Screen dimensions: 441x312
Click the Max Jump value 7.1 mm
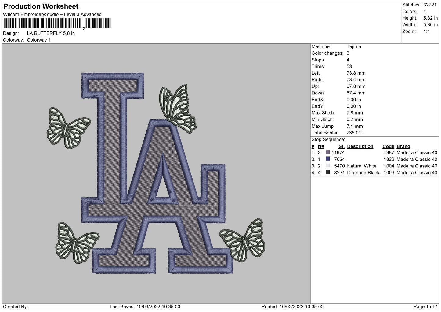pyautogui.click(x=355, y=126)
